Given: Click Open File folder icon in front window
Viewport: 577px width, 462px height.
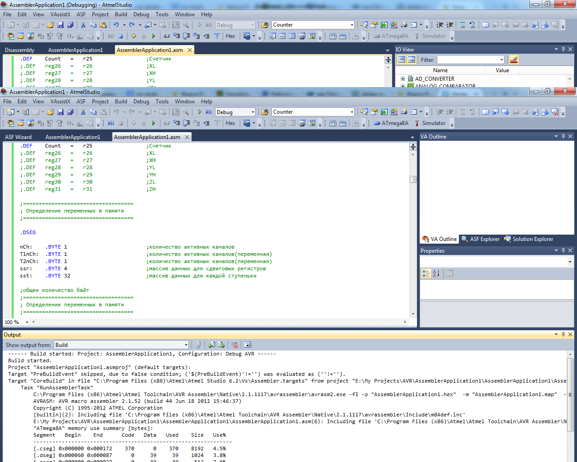Looking at the screenshot, I should tap(50, 112).
